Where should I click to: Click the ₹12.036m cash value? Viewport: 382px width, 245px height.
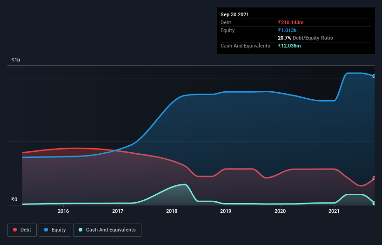[289, 46]
